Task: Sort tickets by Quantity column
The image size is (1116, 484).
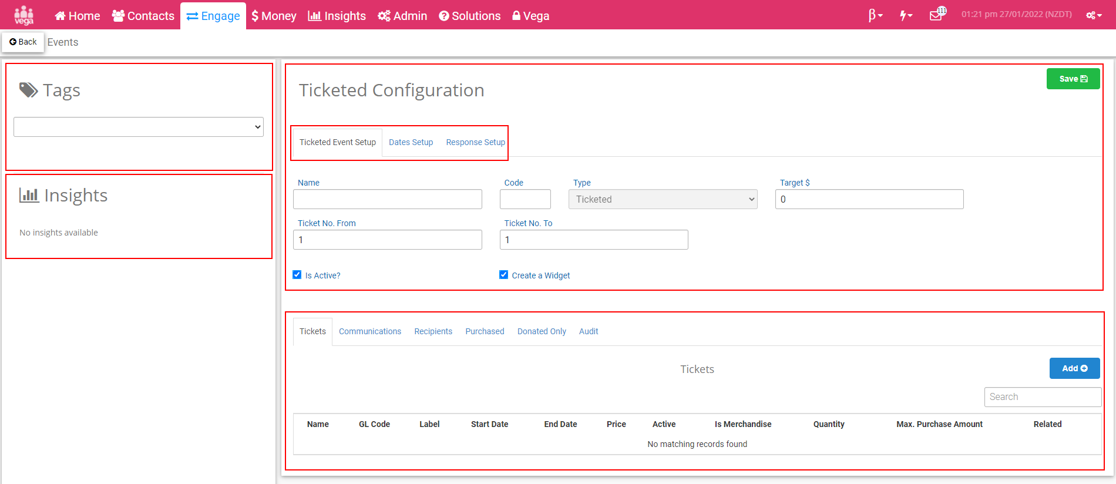Action: coord(829,424)
